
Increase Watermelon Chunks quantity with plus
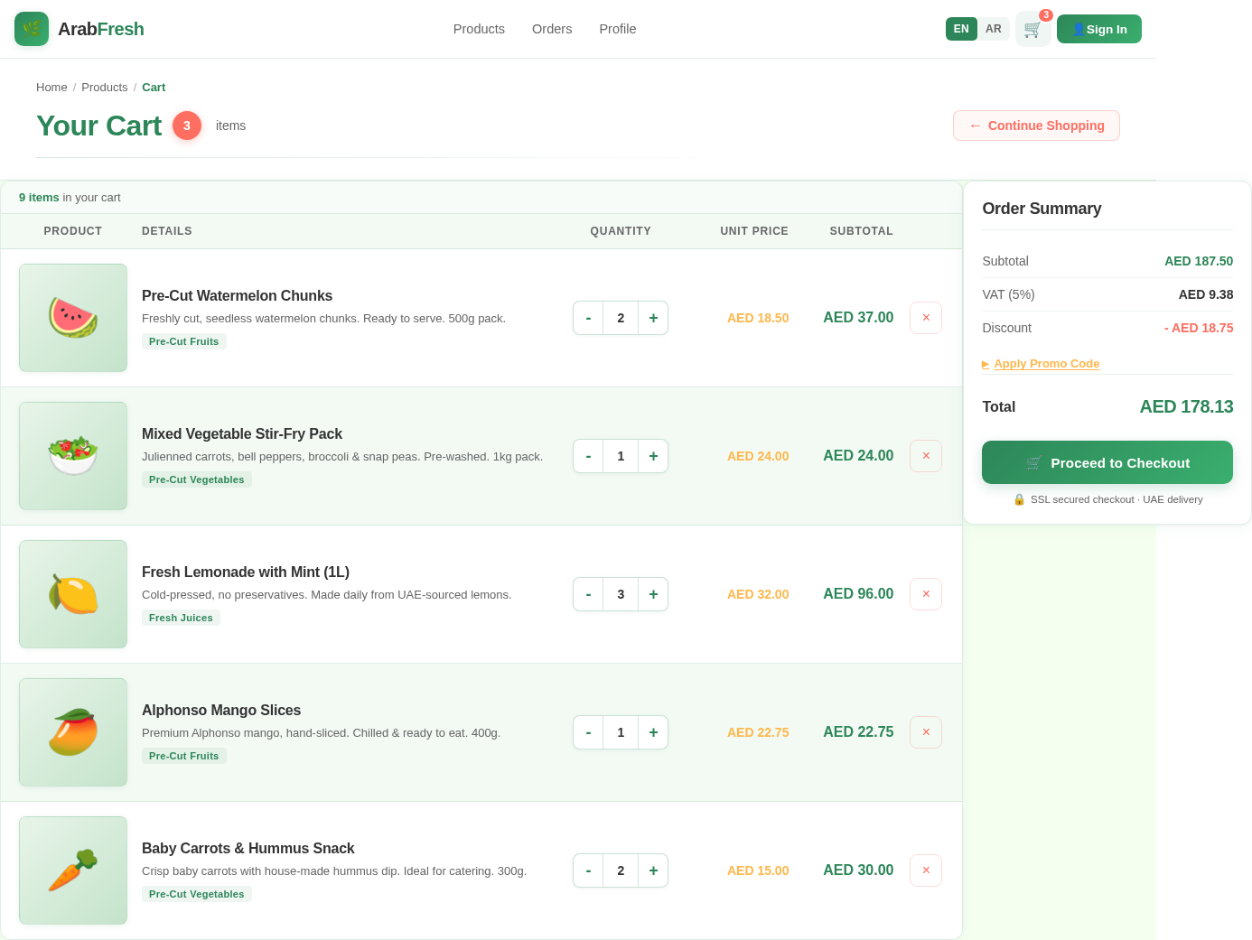coord(653,318)
